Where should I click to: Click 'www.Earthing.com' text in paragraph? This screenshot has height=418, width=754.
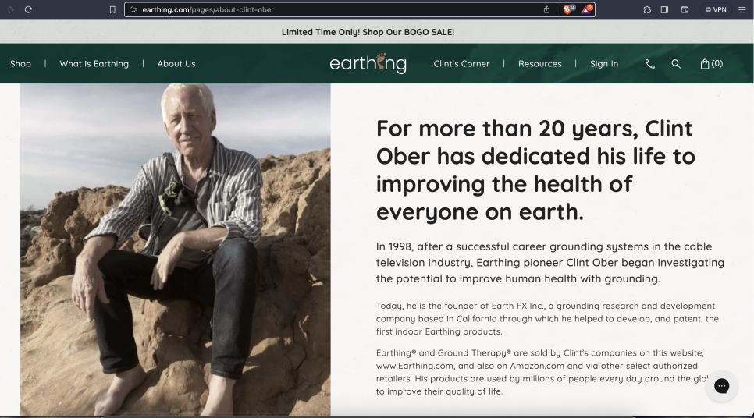point(414,366)
